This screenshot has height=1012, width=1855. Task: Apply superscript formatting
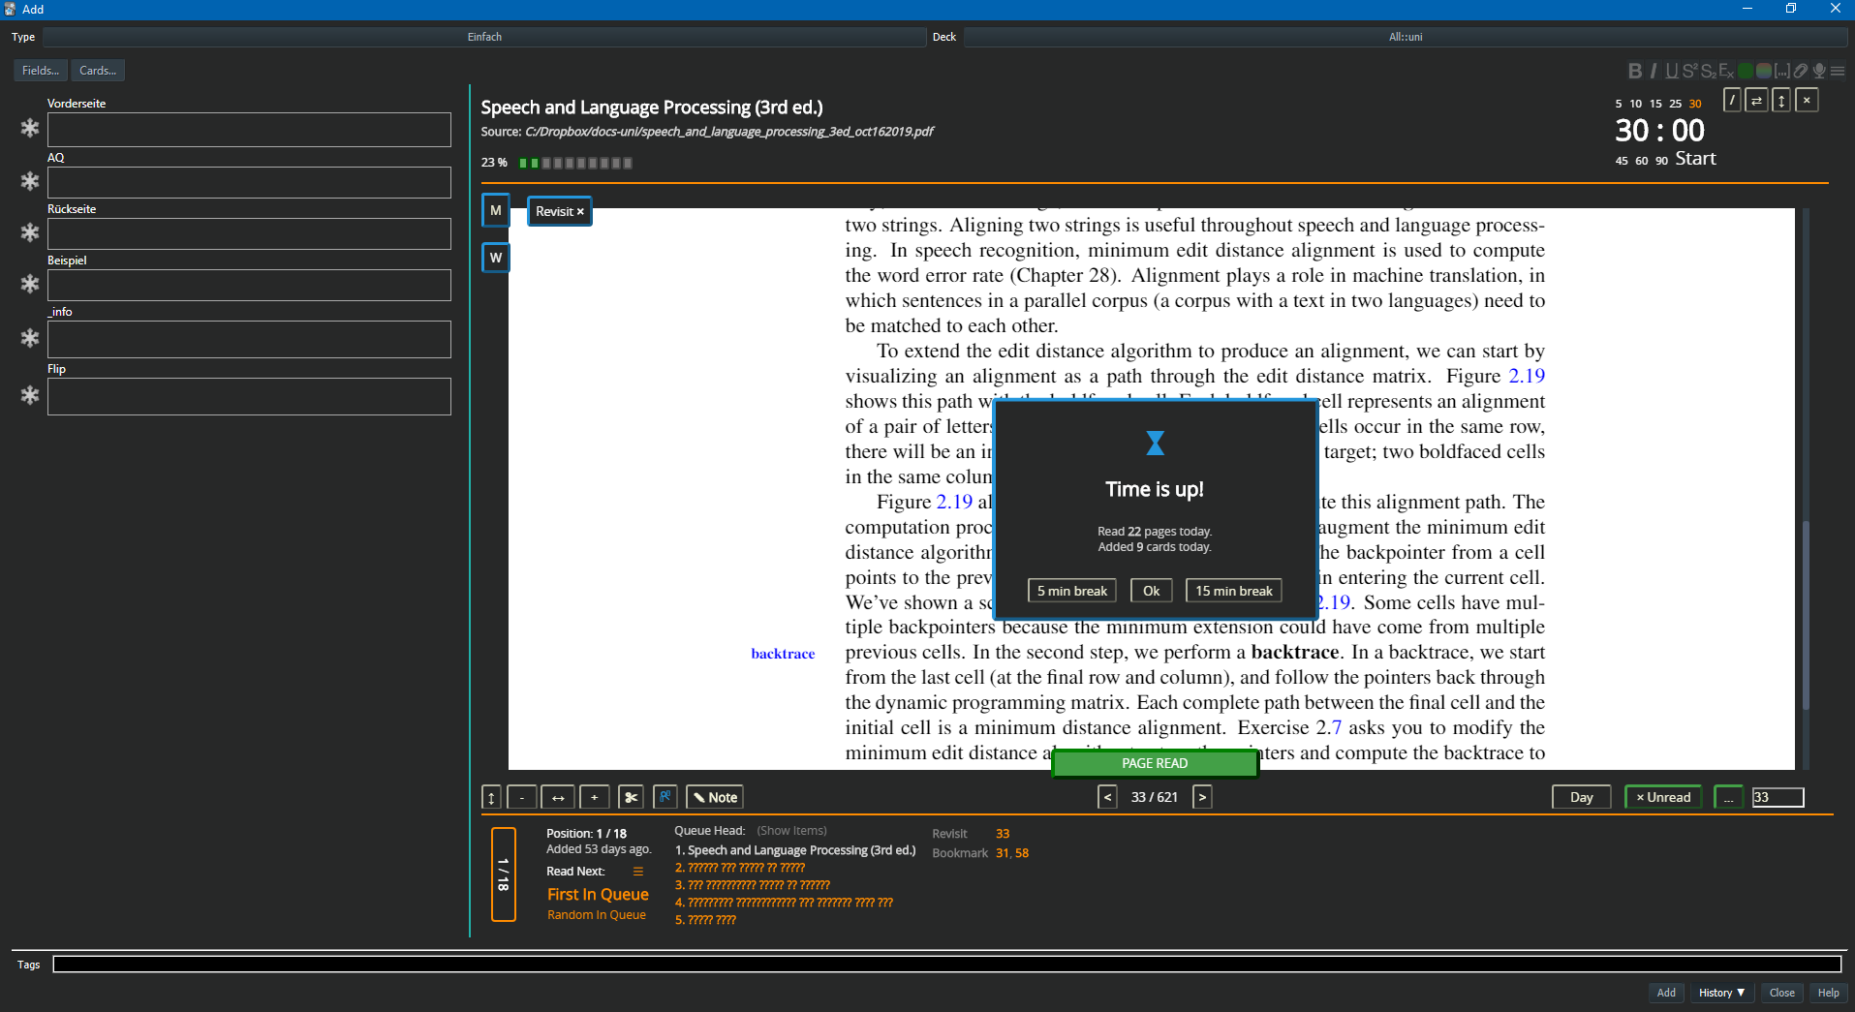coord(1690,71)
